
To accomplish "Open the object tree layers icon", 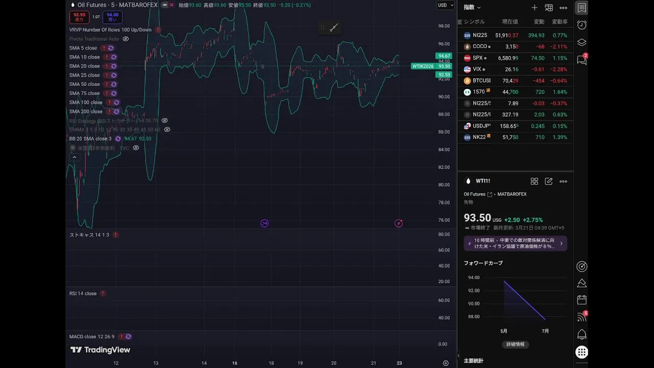I will (581, 42).
